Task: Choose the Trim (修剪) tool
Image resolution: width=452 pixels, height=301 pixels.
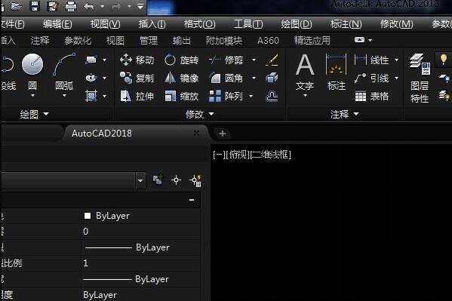Action: click(226, 60)
